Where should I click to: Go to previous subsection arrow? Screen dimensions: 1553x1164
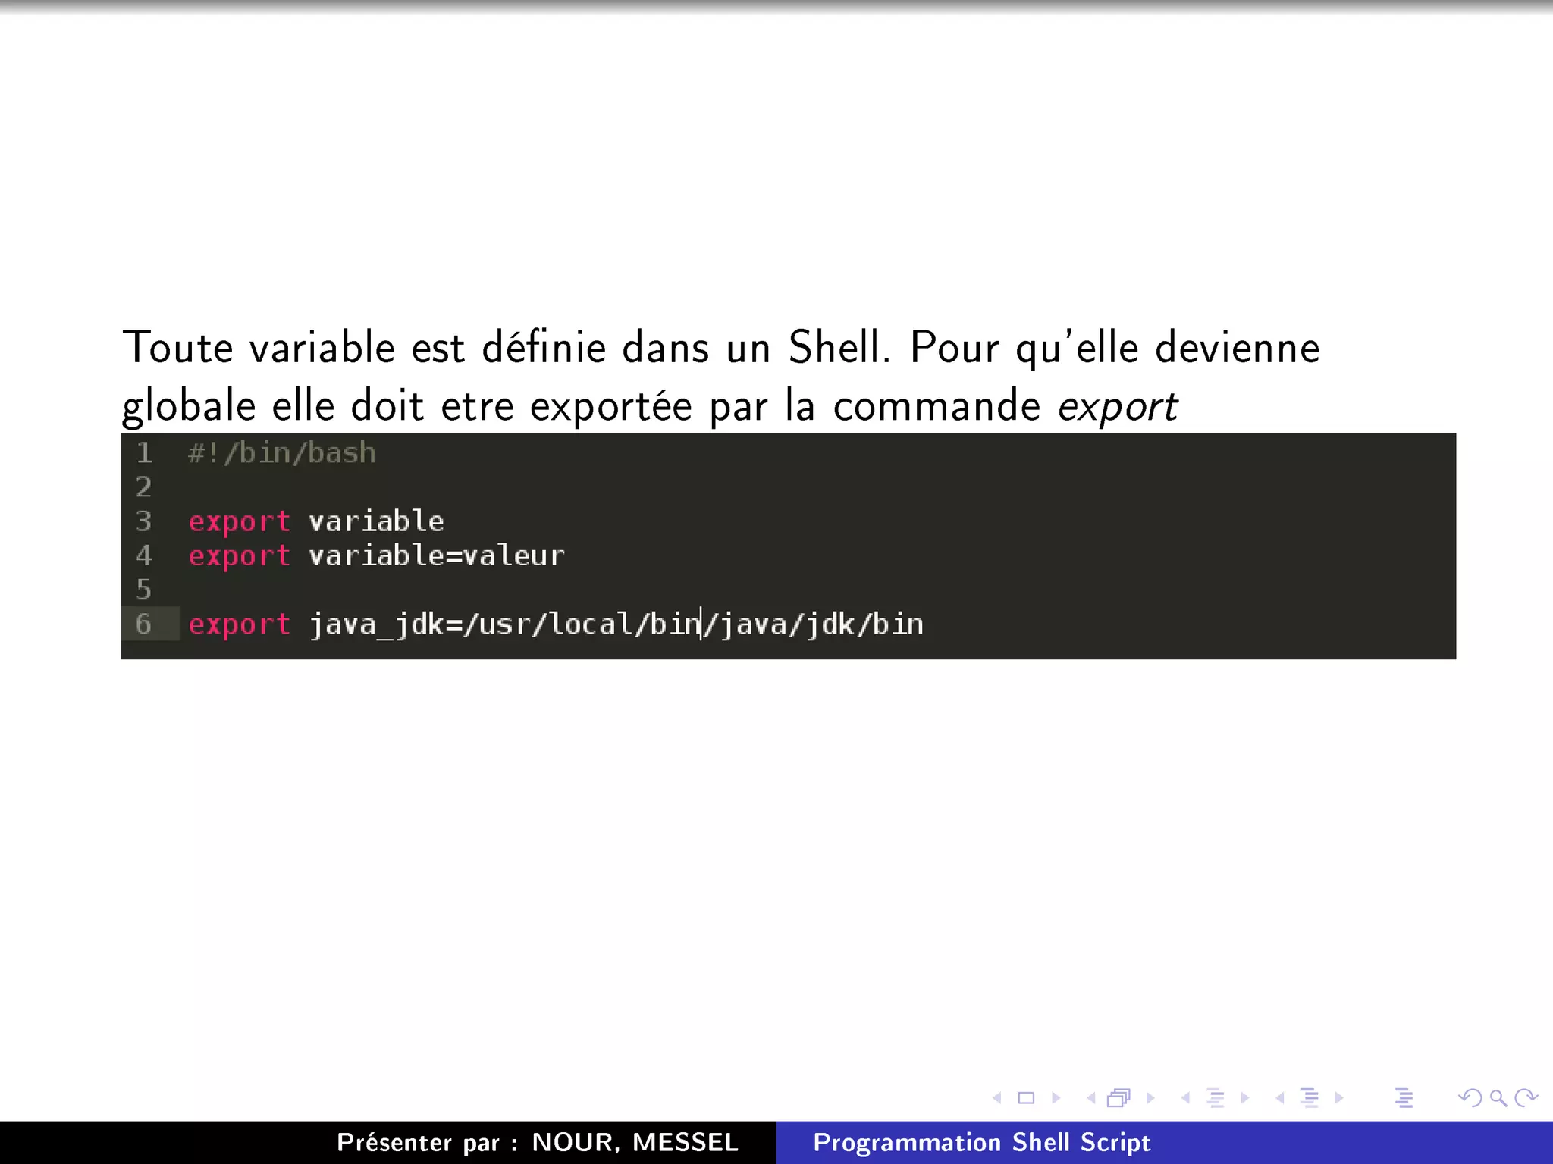pos(1185,1097)
